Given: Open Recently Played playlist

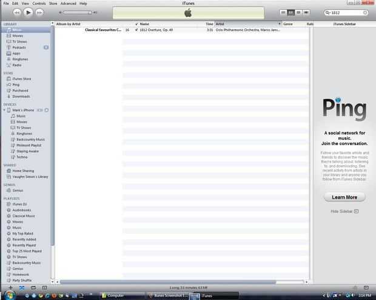Looking at the screenshot, I should (x=24, y=245).
